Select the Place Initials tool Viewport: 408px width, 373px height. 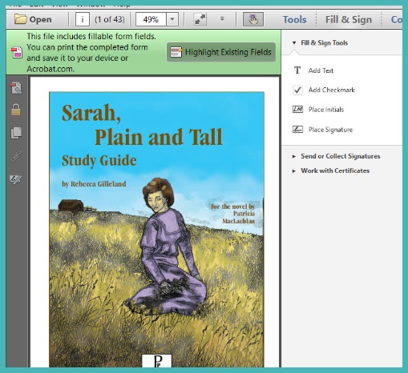pos(318,110)
